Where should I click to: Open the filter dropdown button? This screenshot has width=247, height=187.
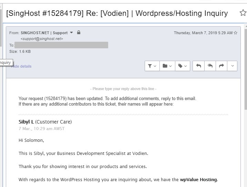pos(152,66)
